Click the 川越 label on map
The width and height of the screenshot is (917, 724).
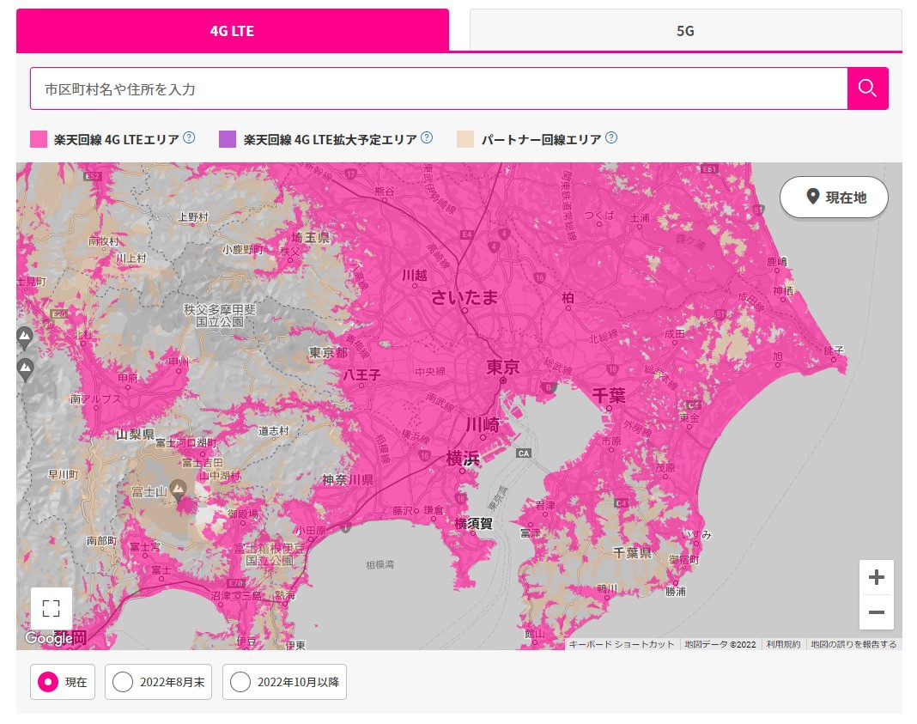[415, 275]
